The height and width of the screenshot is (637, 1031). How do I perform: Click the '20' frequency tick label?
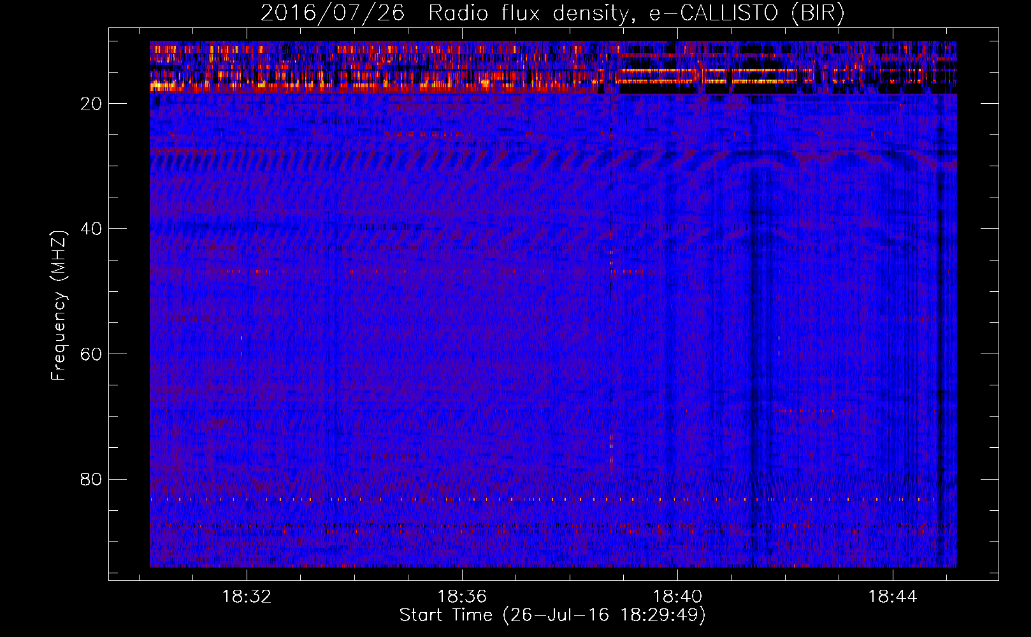92,104
